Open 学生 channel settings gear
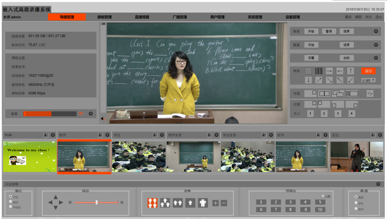This screenshot has width=387, height=219. pos(162,135)
